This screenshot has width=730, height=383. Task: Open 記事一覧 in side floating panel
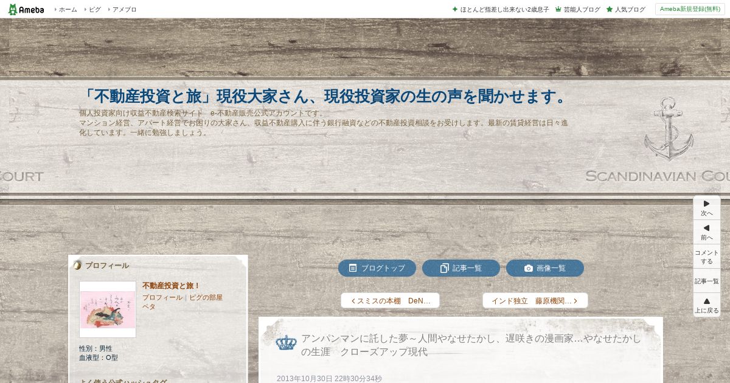pos(707,281)
